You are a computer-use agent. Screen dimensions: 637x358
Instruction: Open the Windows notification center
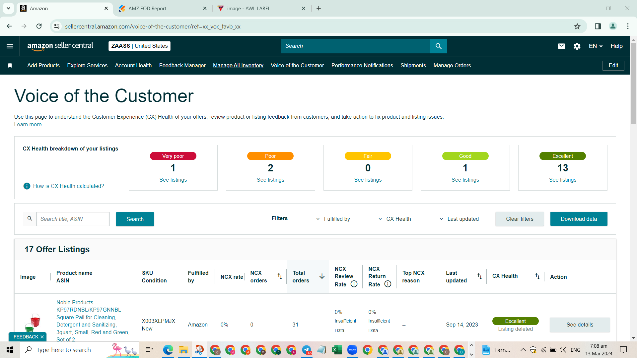pyautogui.click(x=623, y=350)
